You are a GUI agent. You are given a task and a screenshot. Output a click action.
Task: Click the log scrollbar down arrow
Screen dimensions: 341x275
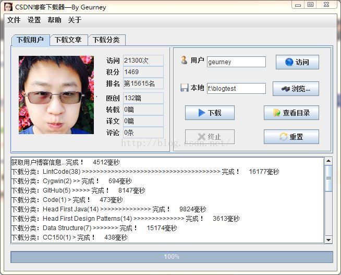pos(328,240)
